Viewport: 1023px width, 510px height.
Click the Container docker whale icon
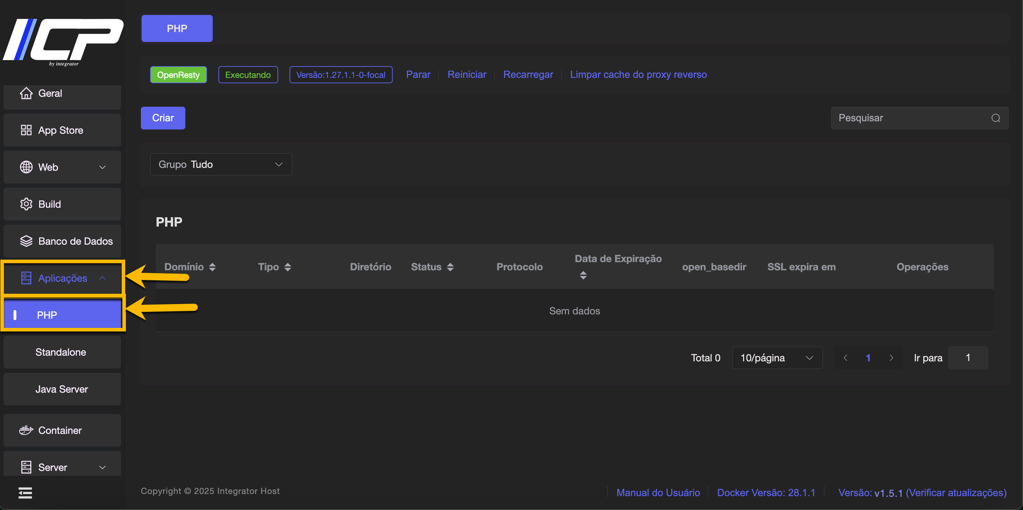click(x=26, y=430)
